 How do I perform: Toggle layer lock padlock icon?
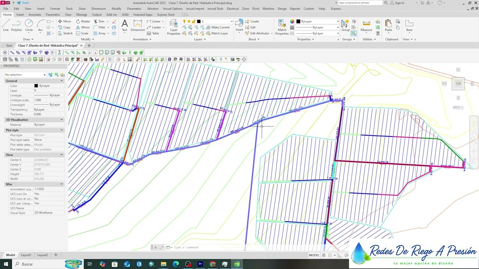click(194, 21)
